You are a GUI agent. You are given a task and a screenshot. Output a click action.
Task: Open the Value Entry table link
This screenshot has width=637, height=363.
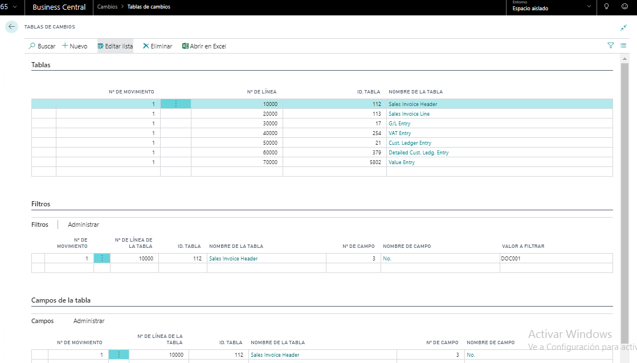[401, 162]
